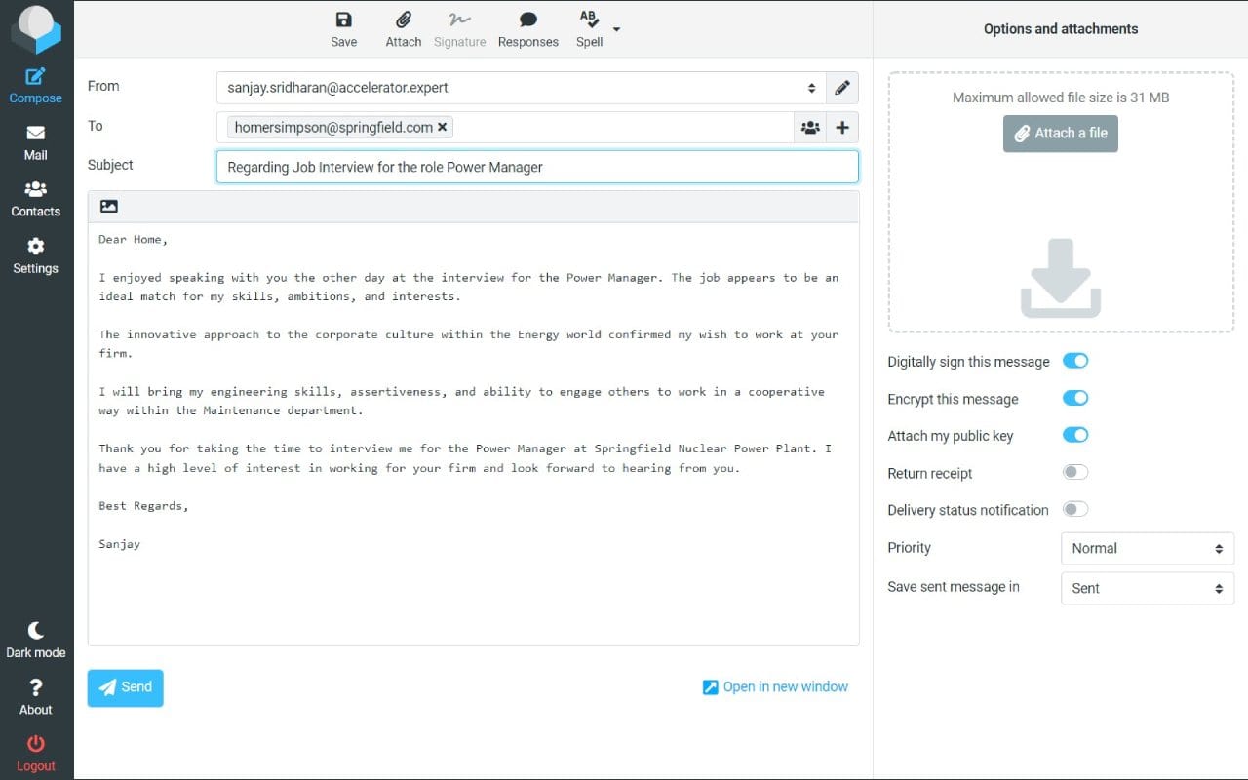Click the Attach paperclip icon in toolbar

403,27
